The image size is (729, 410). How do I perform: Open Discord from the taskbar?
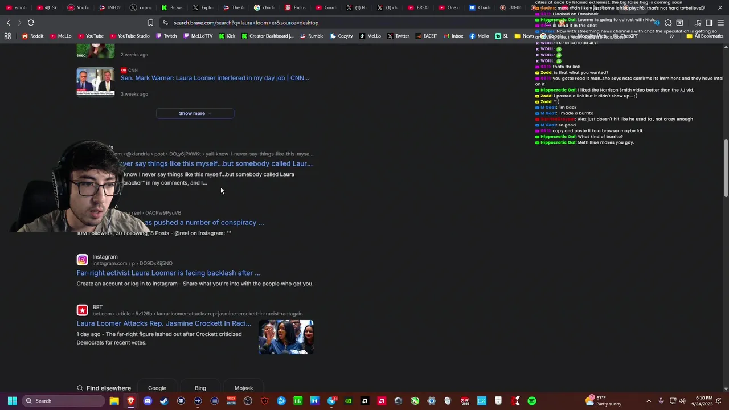[x=148, y=401]
